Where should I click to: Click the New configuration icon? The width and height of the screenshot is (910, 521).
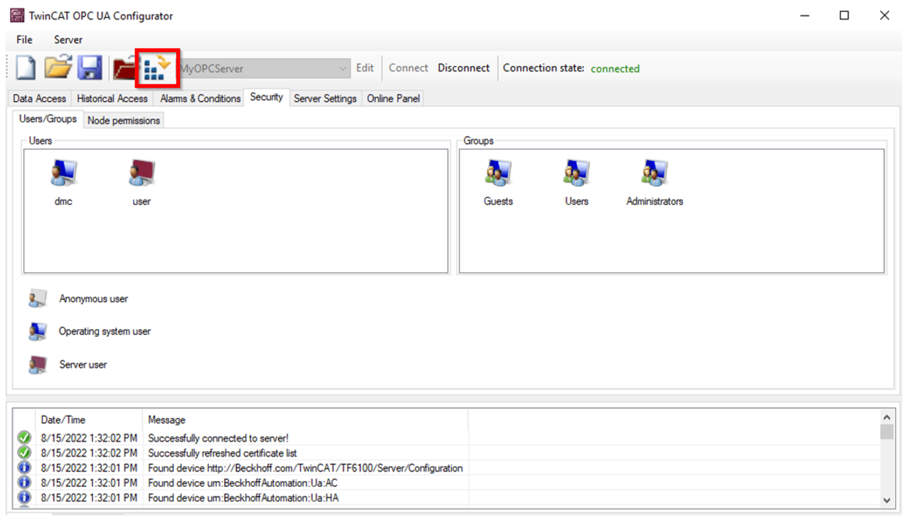click(26, 68)
